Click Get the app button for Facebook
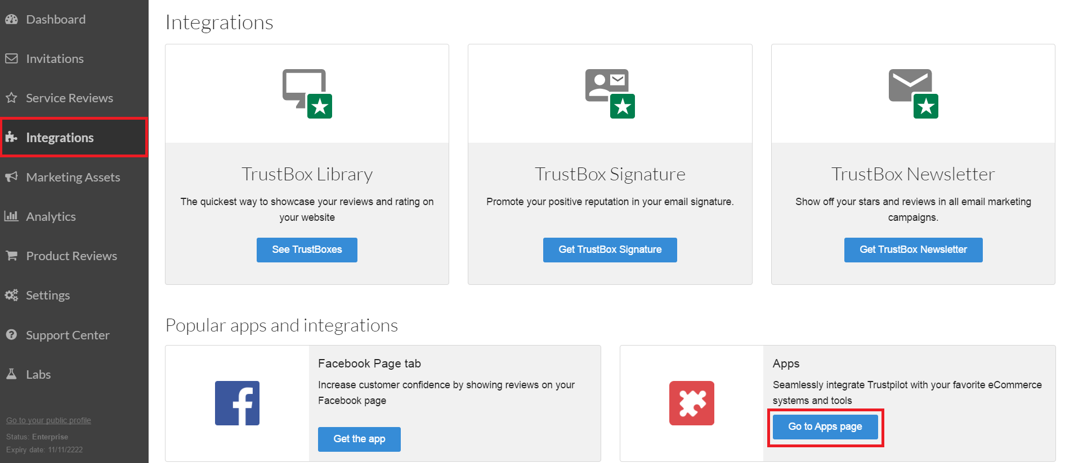Image resolution: width=1065 pixels, height=463 pixels. point(359,439)
